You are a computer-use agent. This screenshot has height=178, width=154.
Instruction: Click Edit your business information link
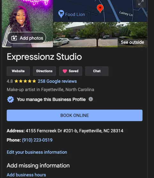pyautogui.click(x=37, y=152)
